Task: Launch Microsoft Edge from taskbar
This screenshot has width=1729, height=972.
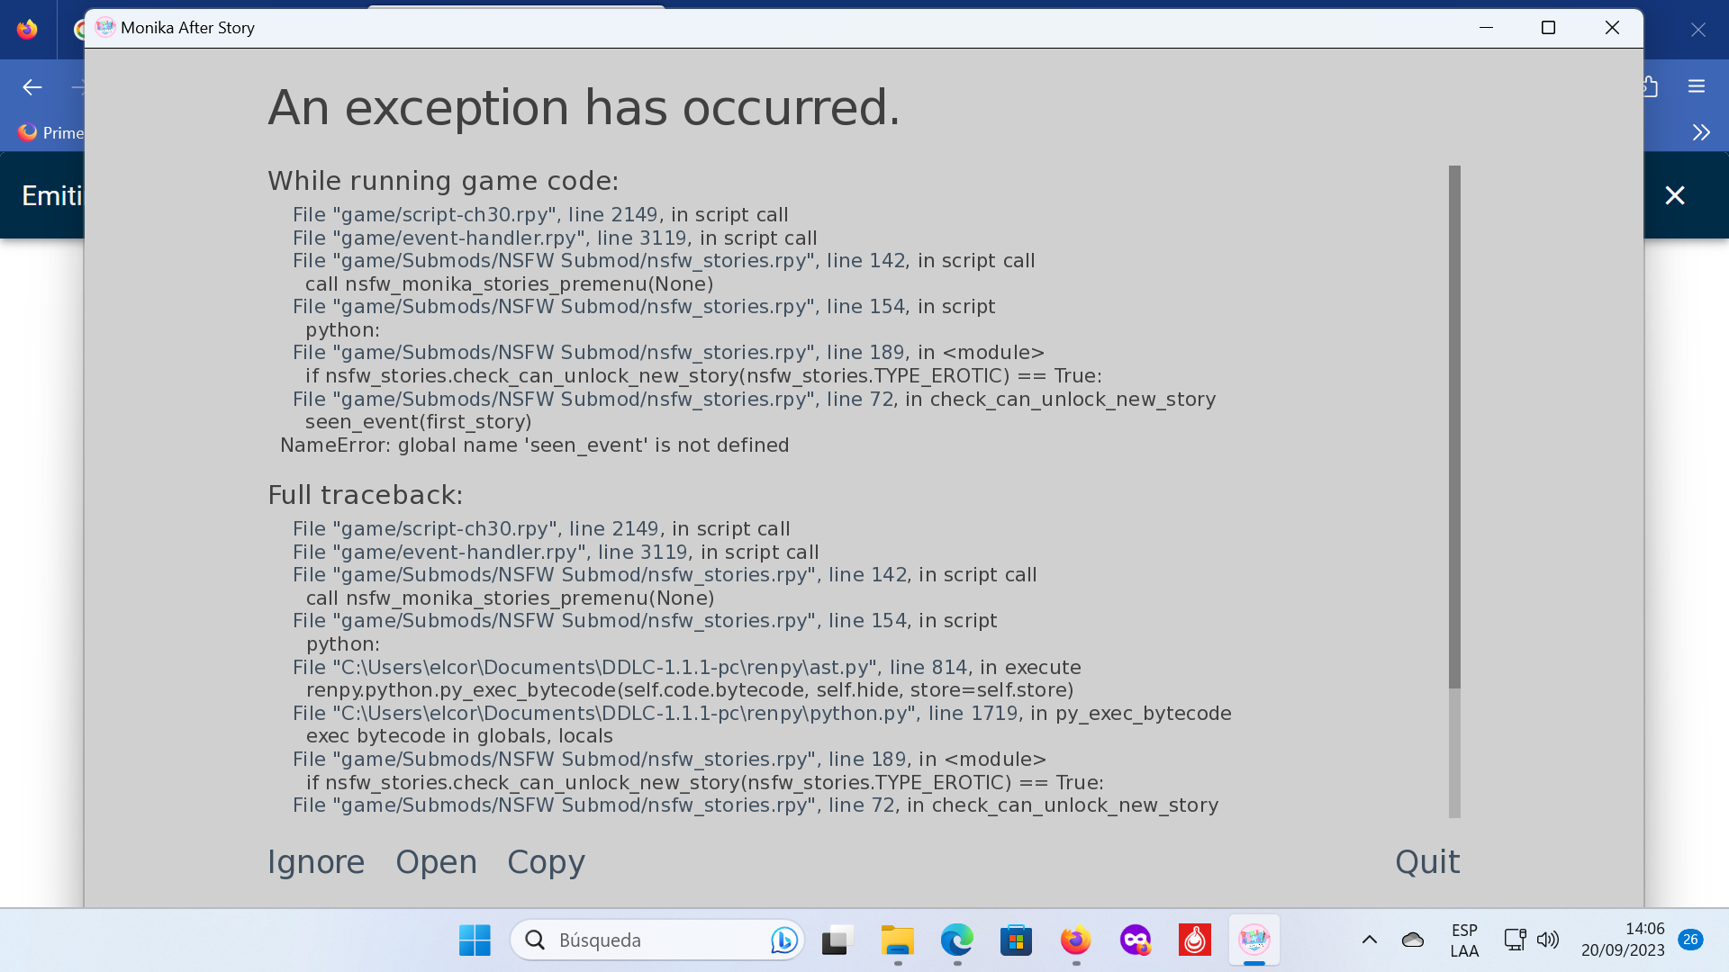Action: [x=956, y=940]
